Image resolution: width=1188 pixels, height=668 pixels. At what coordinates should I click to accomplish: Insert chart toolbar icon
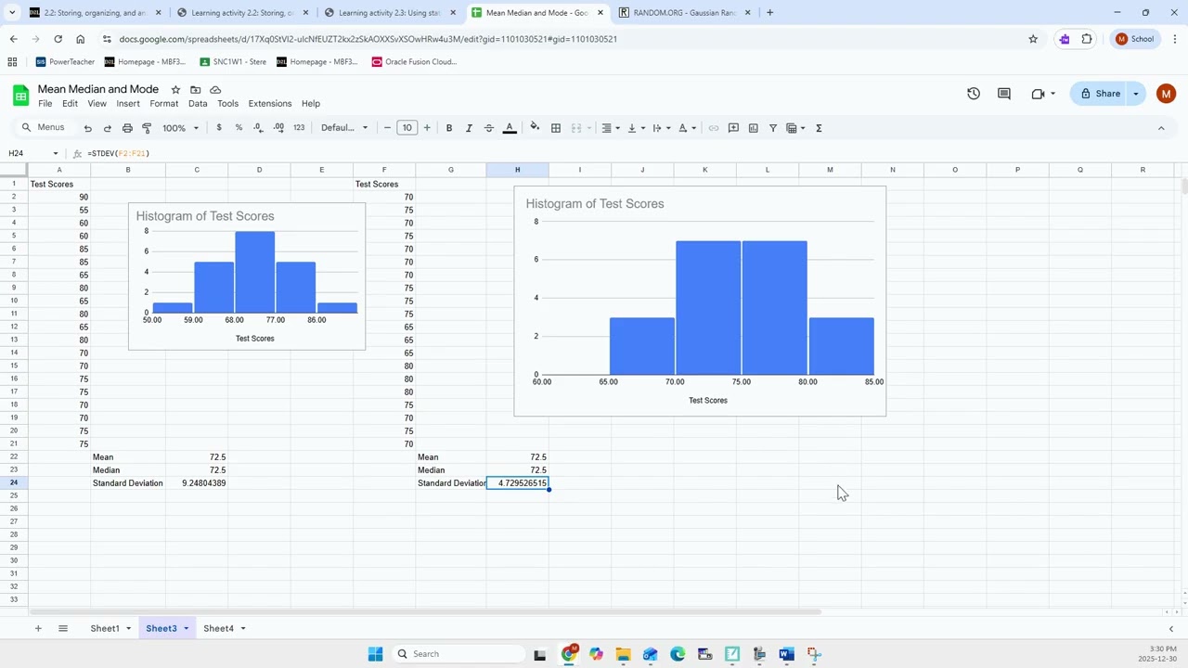coord(753,128)
